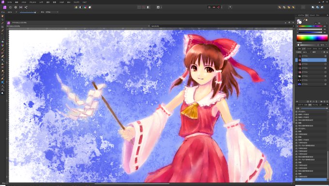Click the History position slider above the list
329x186 pixels.
click(x=314, y=108)
